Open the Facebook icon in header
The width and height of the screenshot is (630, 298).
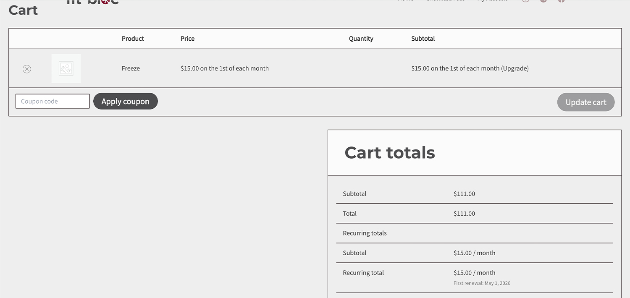tap(561, 1)
